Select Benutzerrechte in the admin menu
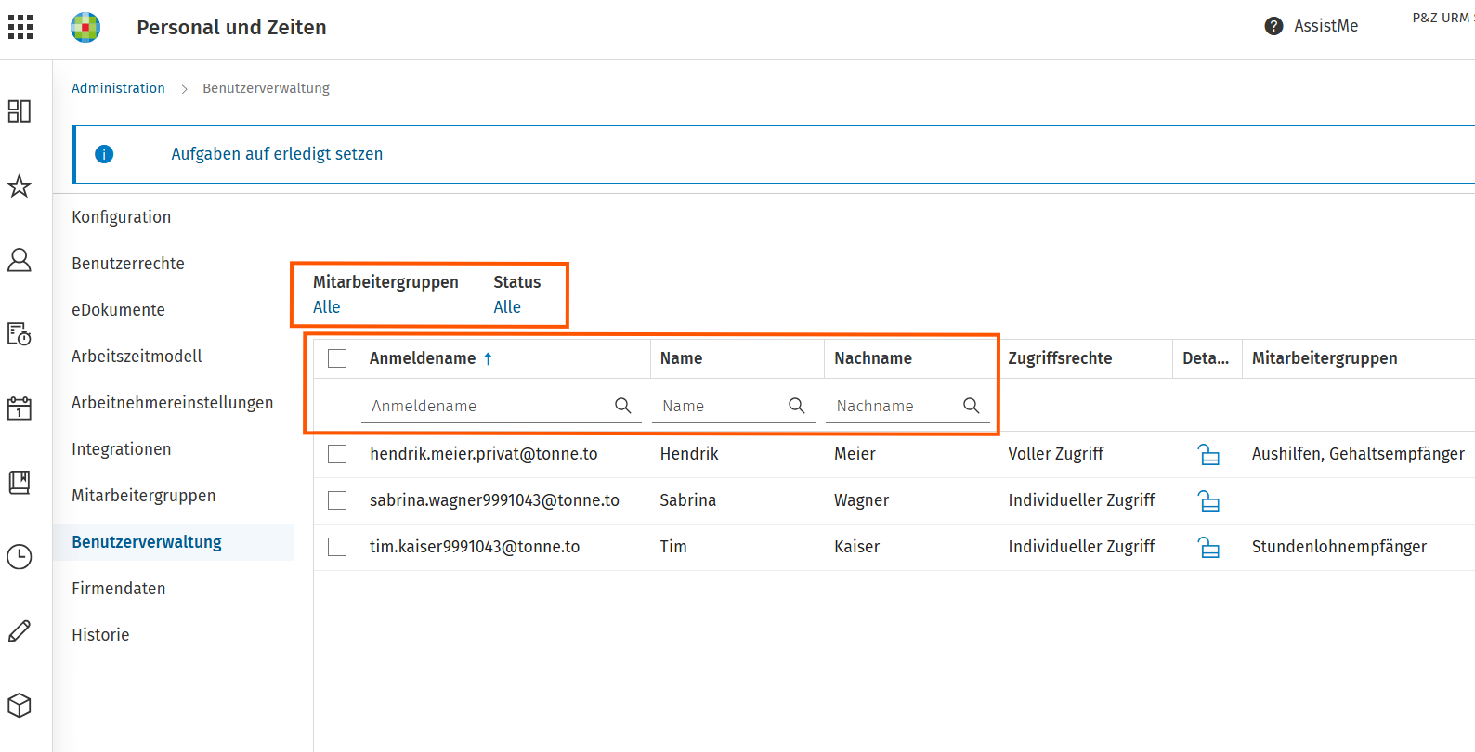Viewport: 1475px width, 752px height. [128, 264]
